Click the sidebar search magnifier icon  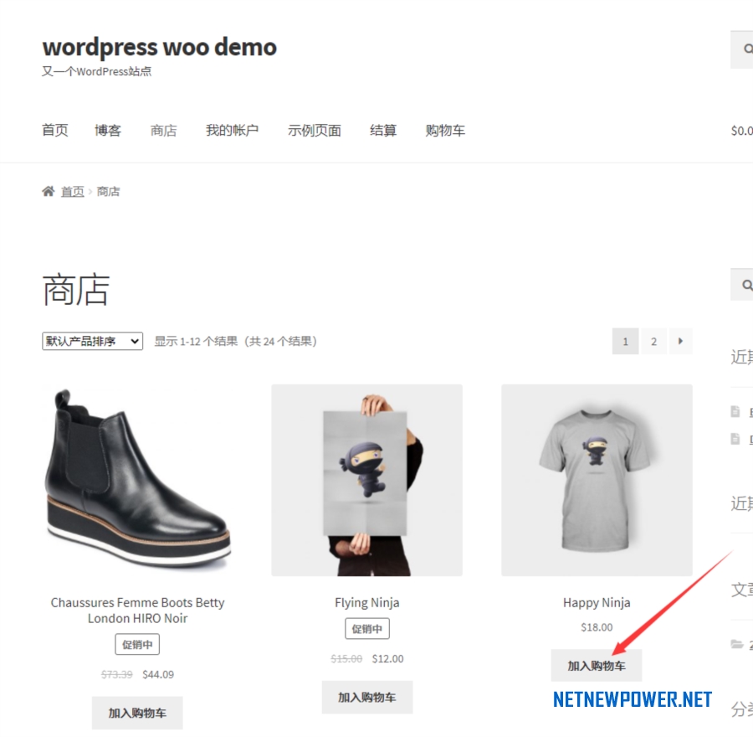coord(747,285)
